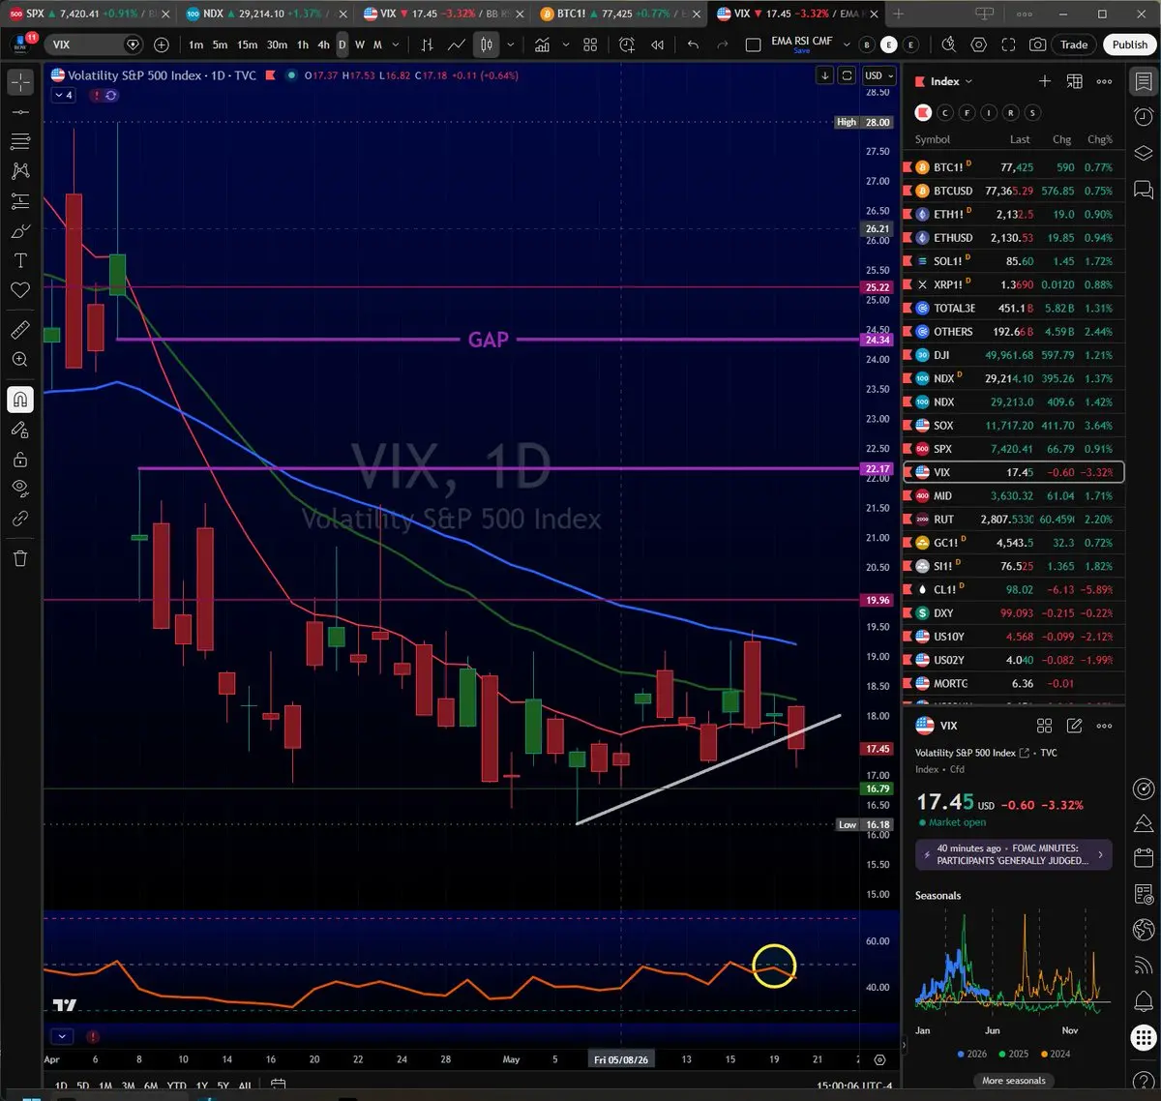Viewport: 1161px width, 1101px height.
Task: Take a chart snapshot camera icon
Action: (1037, 45)
